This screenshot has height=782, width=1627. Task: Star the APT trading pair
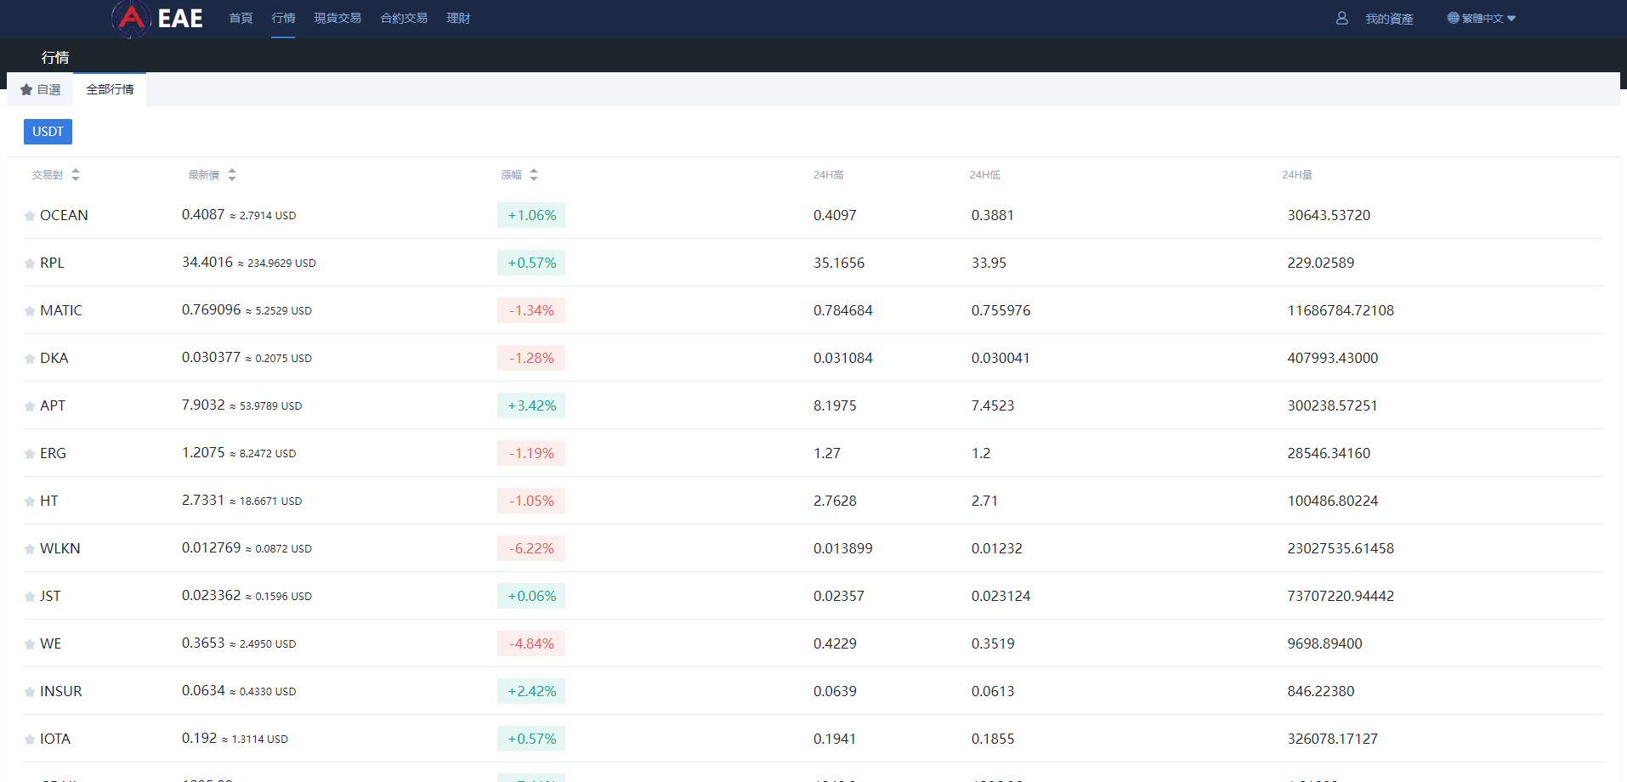[30, 406]
